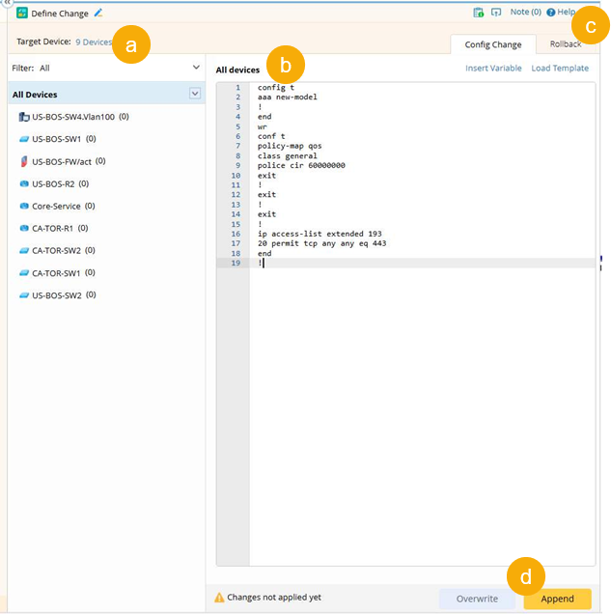Click the US-BOS-SW1 switch icon
The image size is (611, 614).
click(x=24, y=139)
